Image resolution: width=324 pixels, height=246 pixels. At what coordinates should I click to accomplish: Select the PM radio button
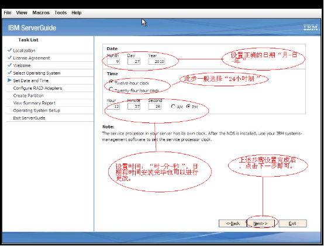point(188,106)
